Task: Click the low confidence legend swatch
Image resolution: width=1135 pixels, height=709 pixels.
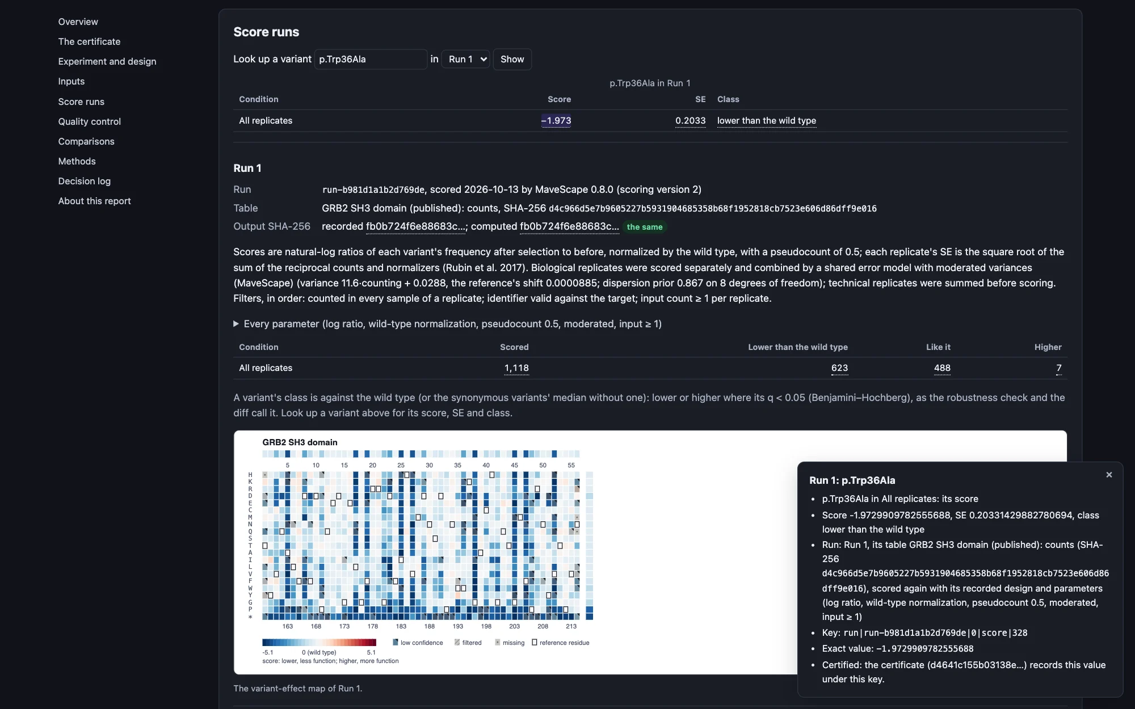Action: point(396,642)
